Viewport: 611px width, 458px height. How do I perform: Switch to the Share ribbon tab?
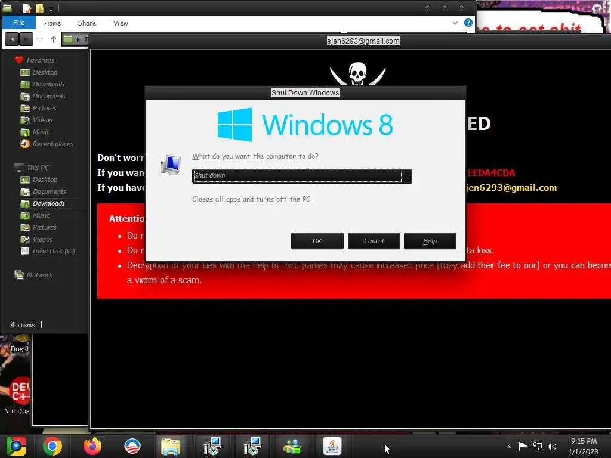(x=87, y=23)
